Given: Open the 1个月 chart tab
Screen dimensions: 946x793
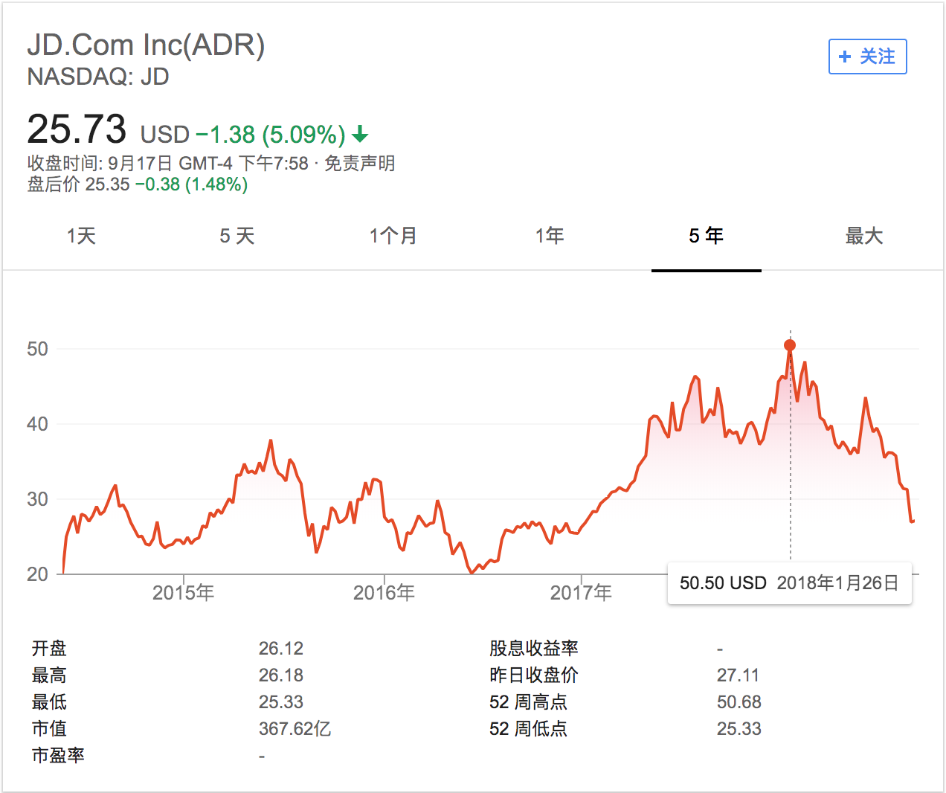Looking at the screenshot, I should pos(393,236).
